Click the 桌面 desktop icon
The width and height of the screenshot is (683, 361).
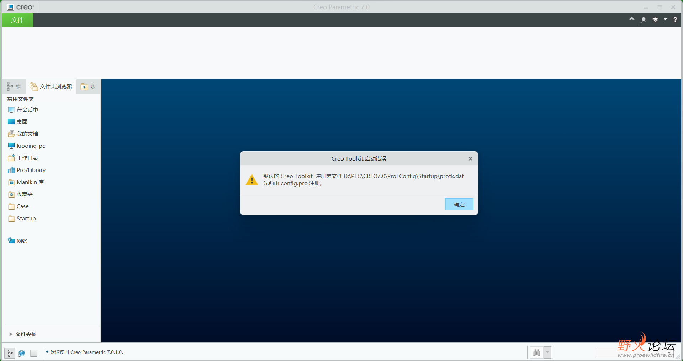click(11, 122)
